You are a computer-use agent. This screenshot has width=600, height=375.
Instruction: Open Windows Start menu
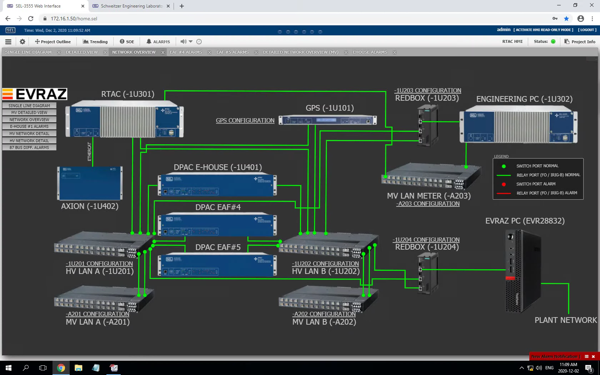[9, 368]
